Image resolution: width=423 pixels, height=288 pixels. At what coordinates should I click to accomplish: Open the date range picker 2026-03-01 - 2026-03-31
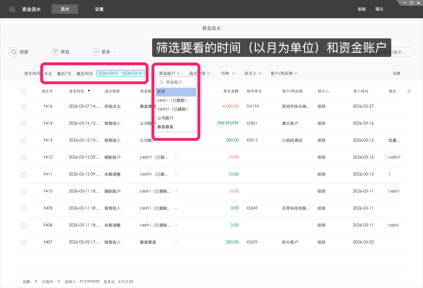click(x=121, y=73)
